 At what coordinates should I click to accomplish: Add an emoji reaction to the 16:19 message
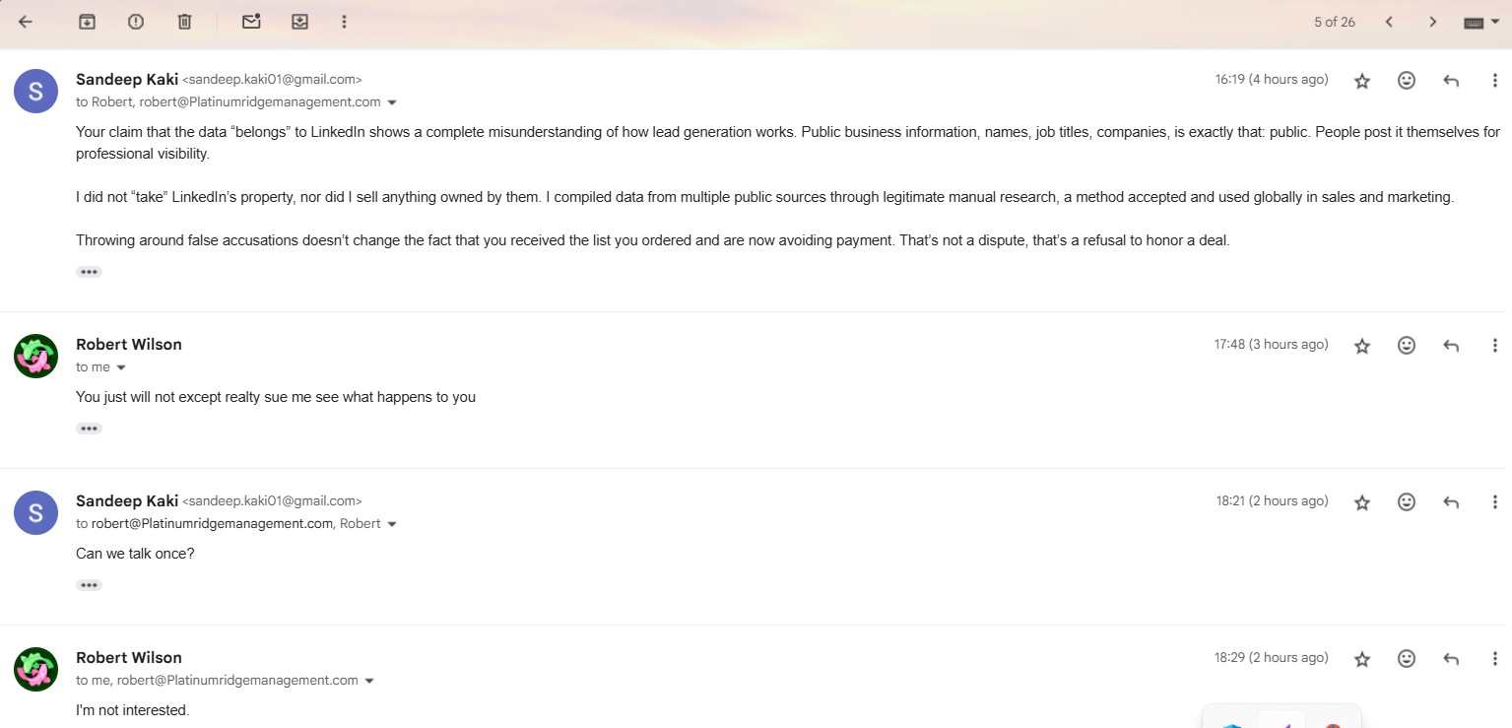click(1407, 81)
